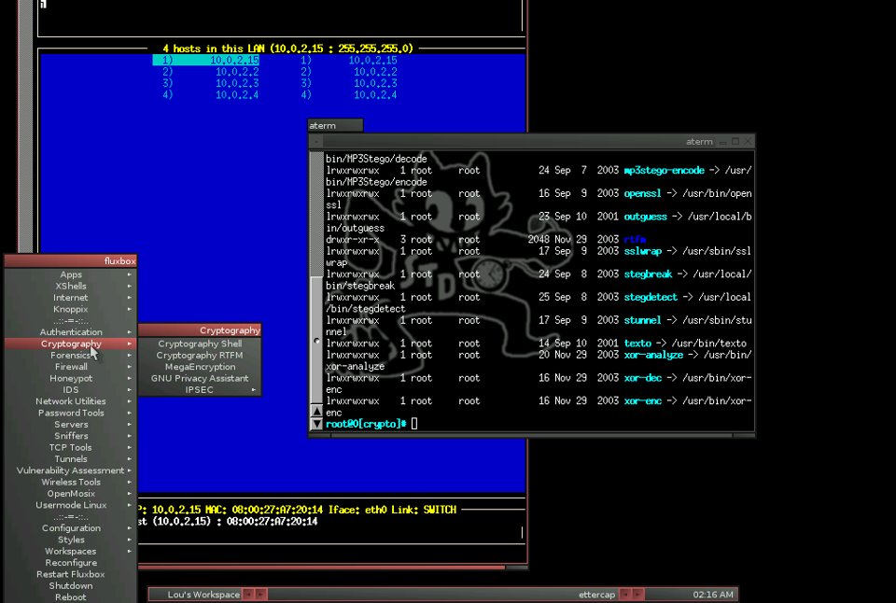
Task: Click Restart Fluxbox
Action: (70, 574)
